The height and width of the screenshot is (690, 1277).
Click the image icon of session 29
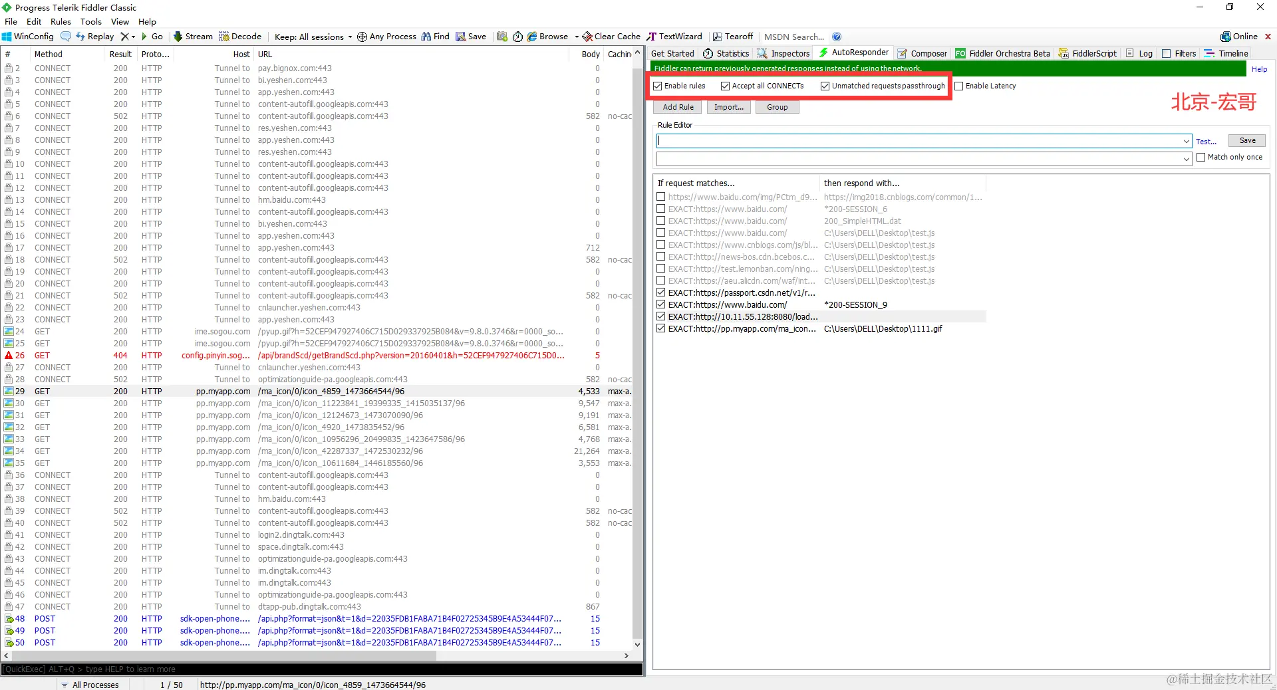point(9,392)
